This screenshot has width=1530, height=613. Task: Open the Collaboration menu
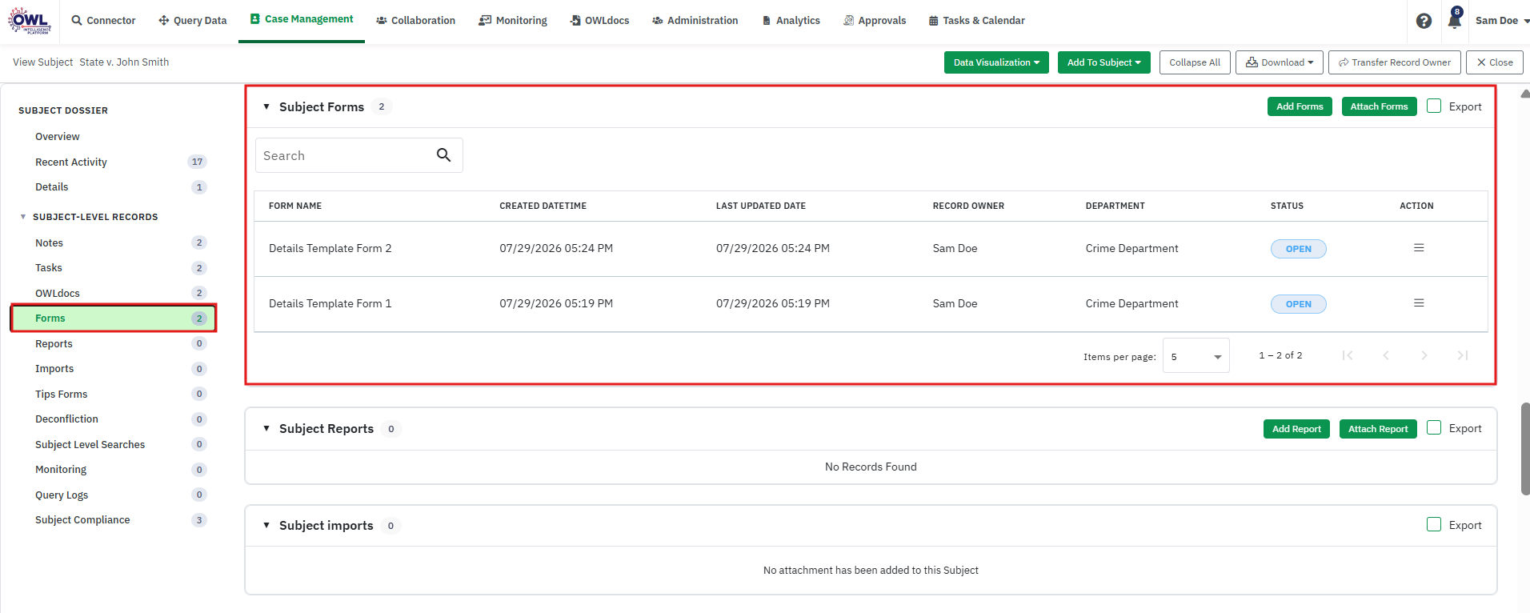click(x=416, y=21)
